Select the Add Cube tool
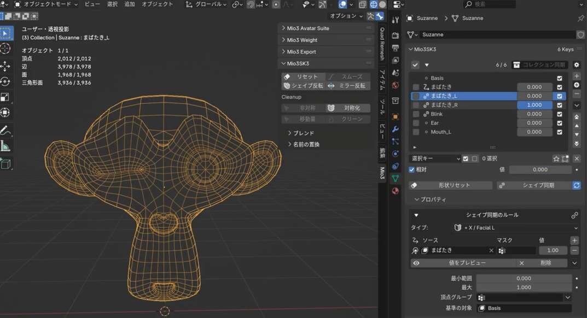The height and width of the screenshot is (318, 587). click(x=5, y=164)
